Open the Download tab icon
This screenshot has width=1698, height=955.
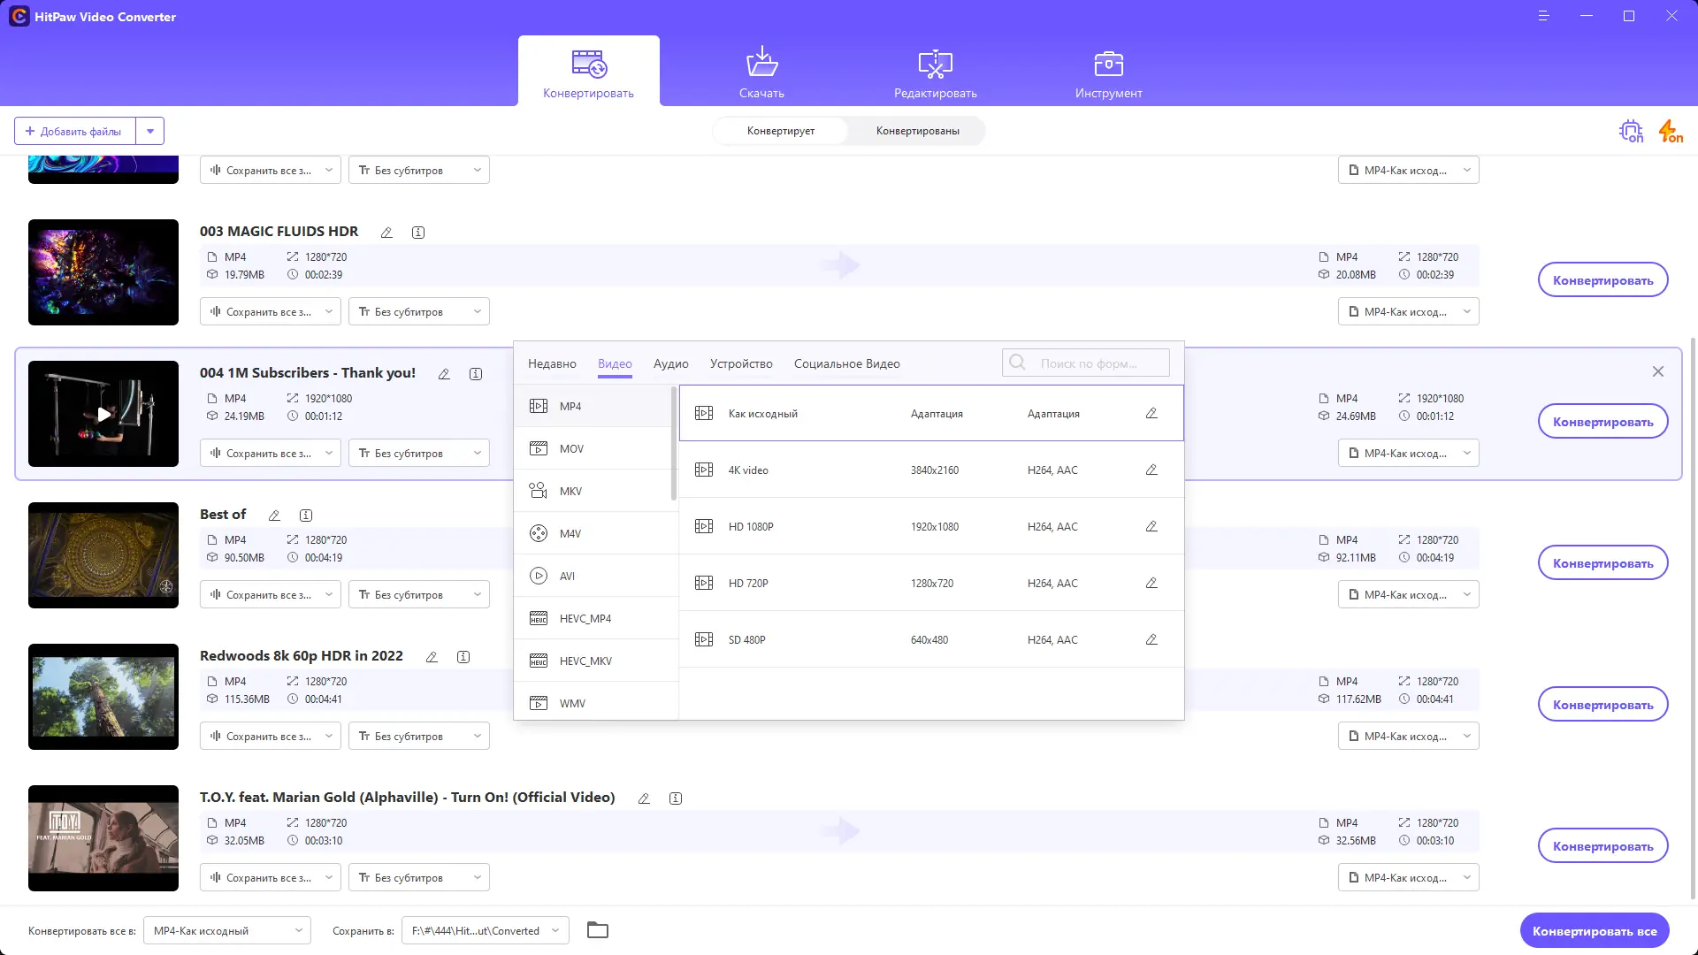761,64
